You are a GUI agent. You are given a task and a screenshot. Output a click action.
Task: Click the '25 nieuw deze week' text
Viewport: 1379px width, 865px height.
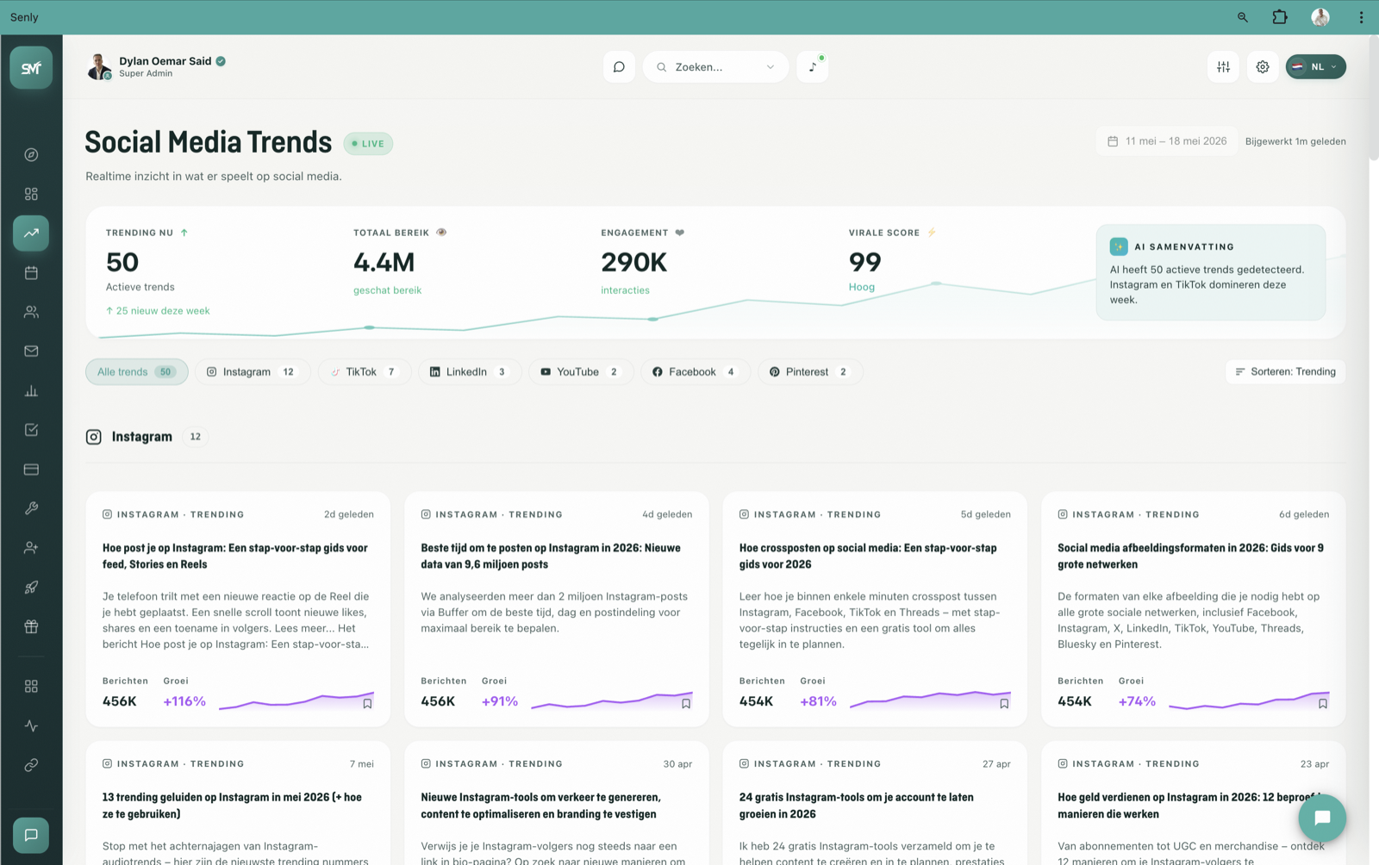point(158,311)
